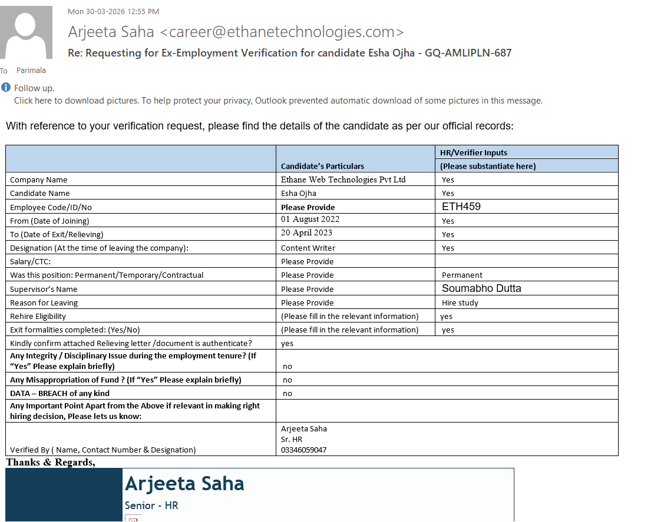654x522 pixels.
Task: Select the employee code ETH459 cell
Action: point(526,207)
